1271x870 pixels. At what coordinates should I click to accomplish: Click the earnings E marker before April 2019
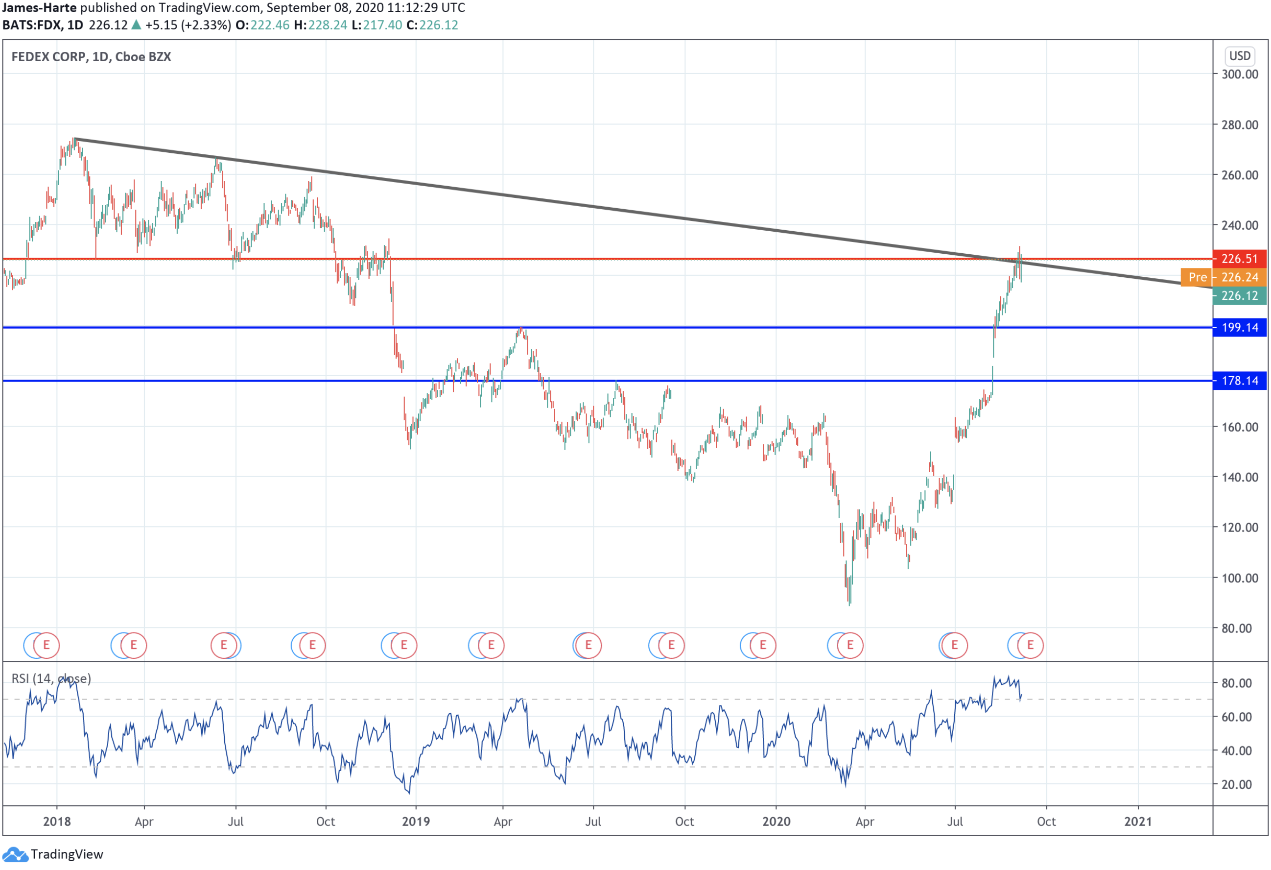pyautogui.click(x=491, y=645)
